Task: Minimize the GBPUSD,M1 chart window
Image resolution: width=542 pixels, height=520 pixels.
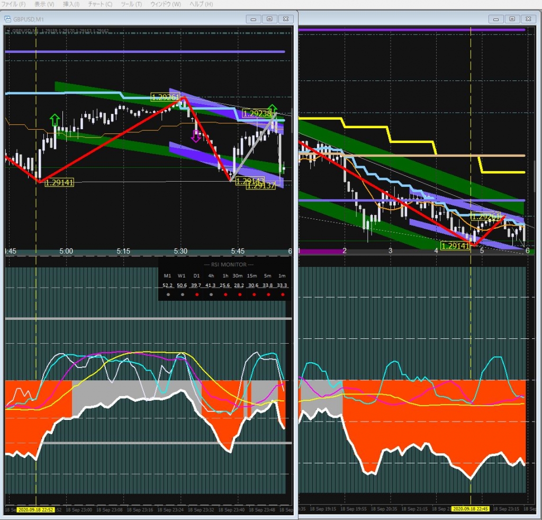Action: tap(254, 19)
